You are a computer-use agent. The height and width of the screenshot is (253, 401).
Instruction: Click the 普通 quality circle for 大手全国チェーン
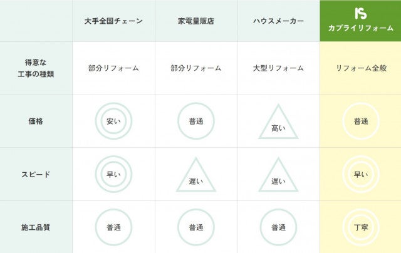click(113, 227)
